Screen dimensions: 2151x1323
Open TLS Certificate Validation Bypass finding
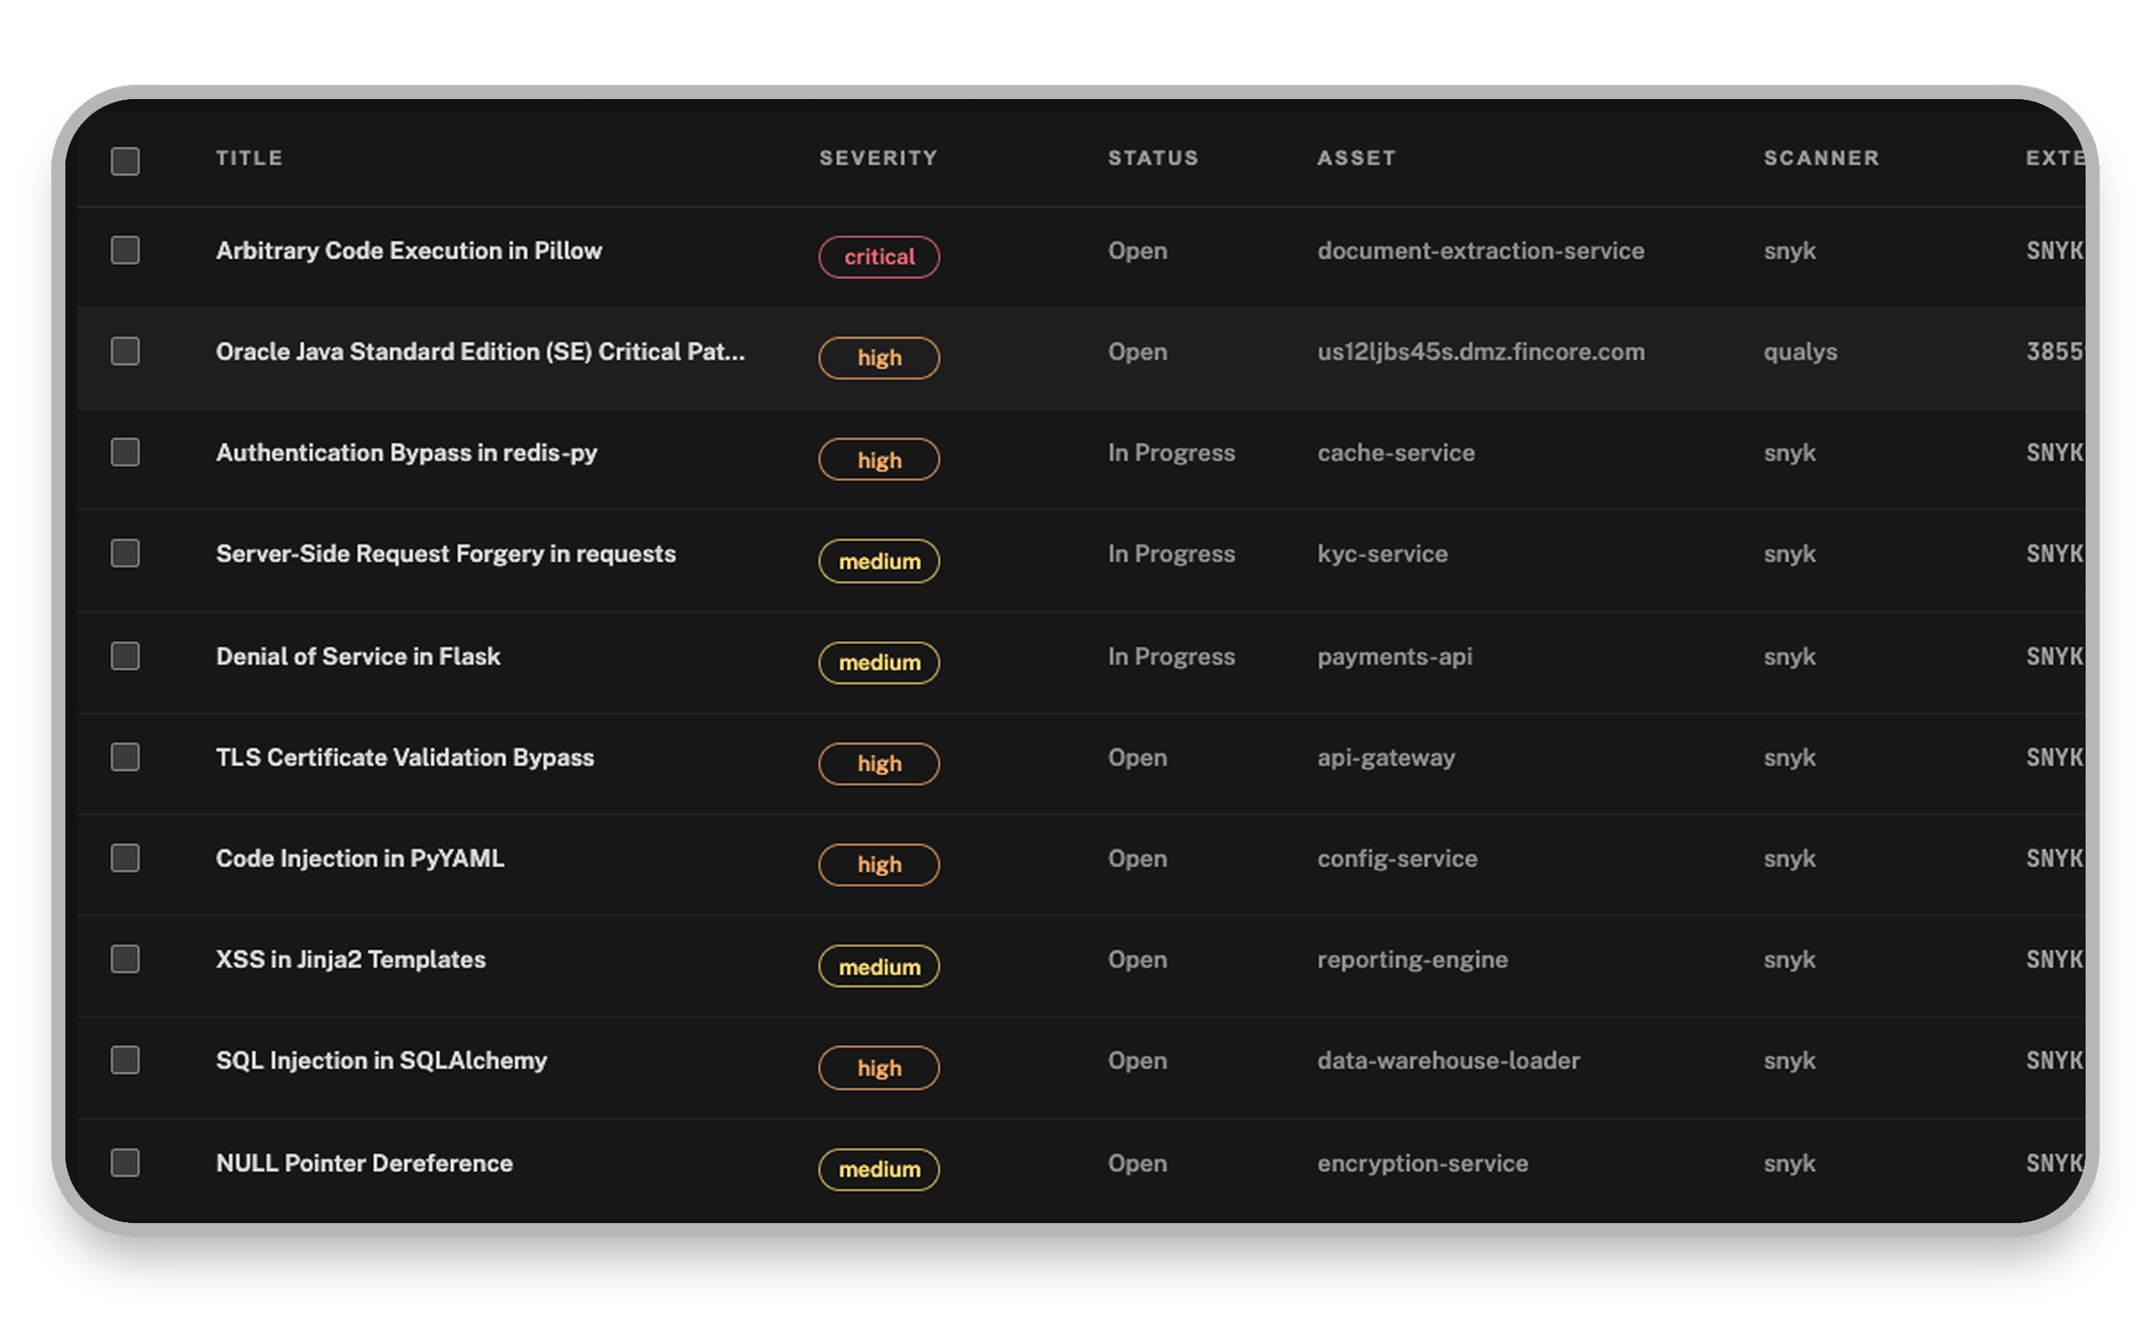coord(404,758)
